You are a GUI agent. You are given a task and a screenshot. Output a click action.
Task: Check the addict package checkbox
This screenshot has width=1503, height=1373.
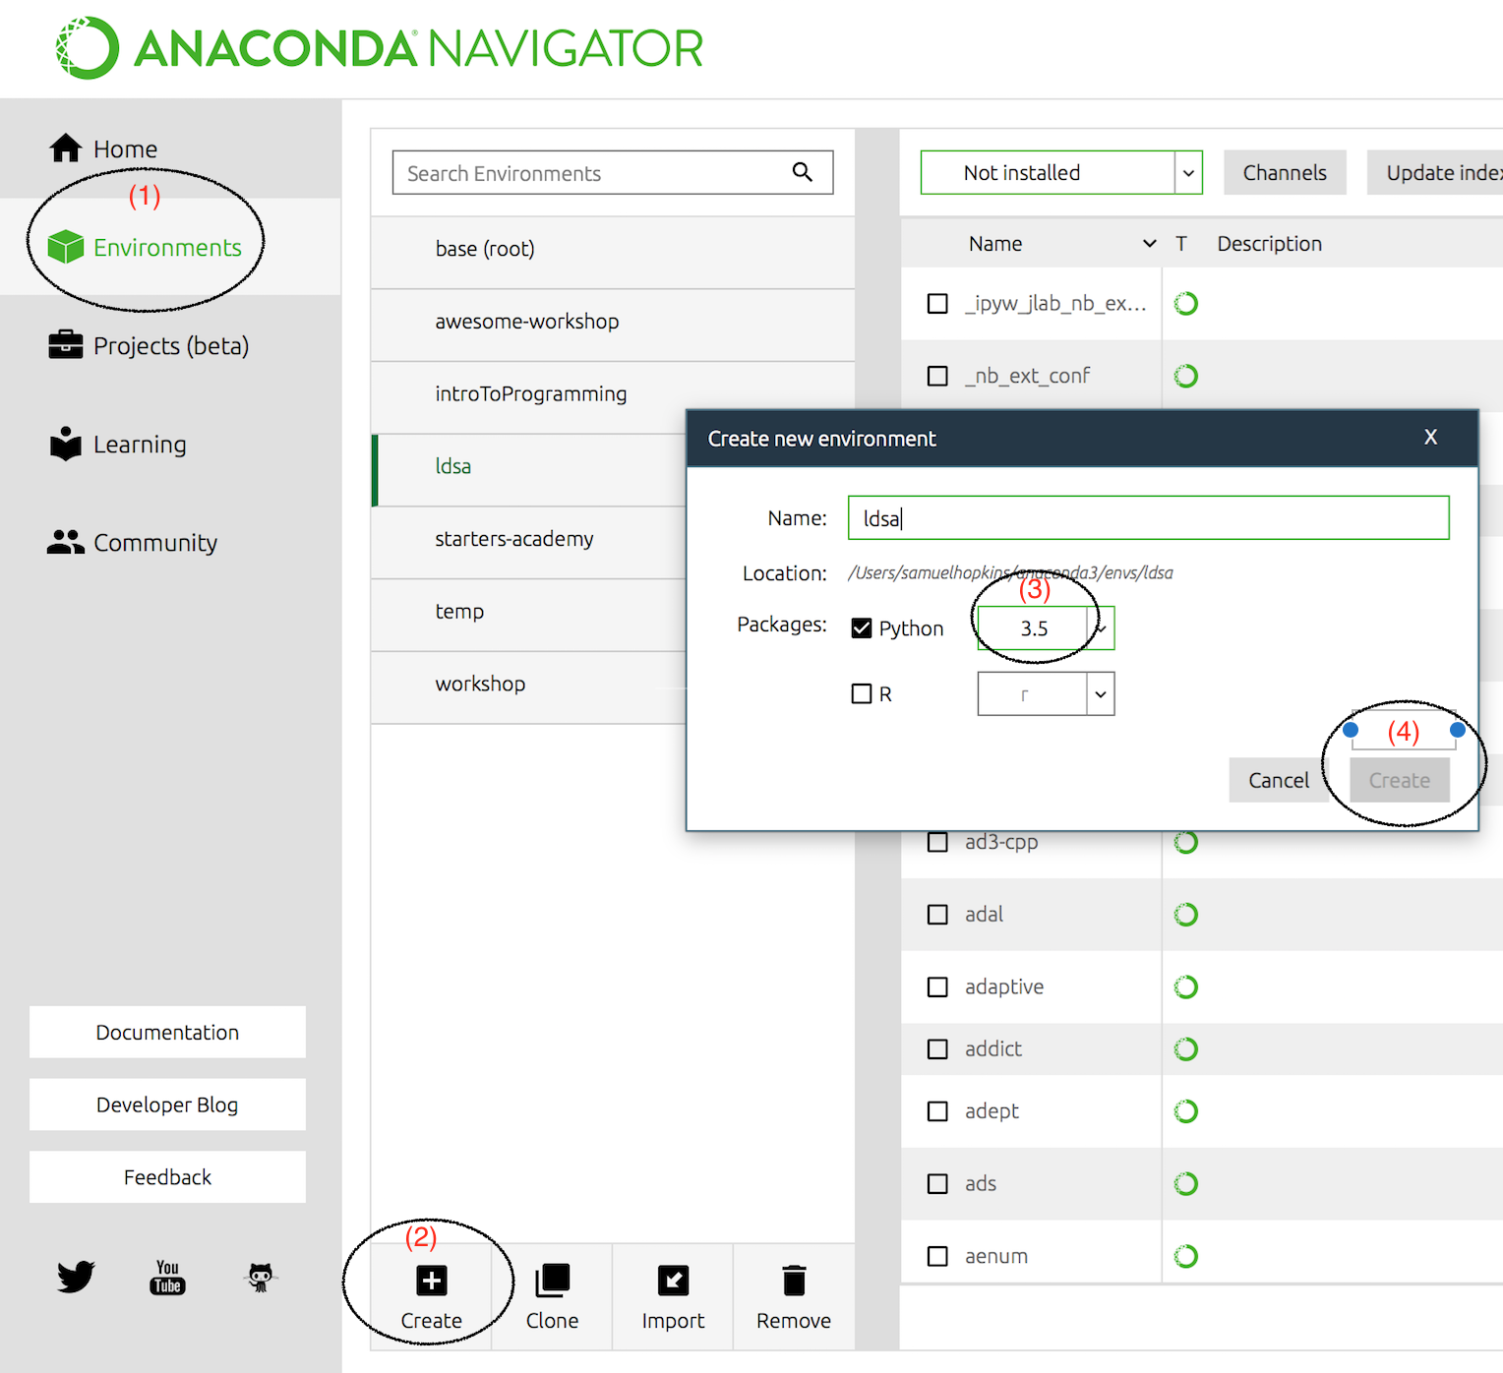tap(938, 1049)
